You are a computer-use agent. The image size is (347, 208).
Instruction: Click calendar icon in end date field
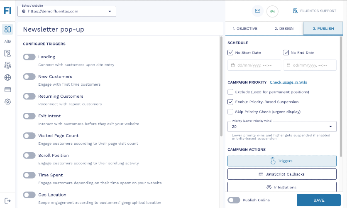click(x=288, y=65)
